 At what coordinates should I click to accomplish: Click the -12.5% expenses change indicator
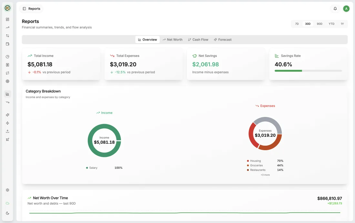118,72
